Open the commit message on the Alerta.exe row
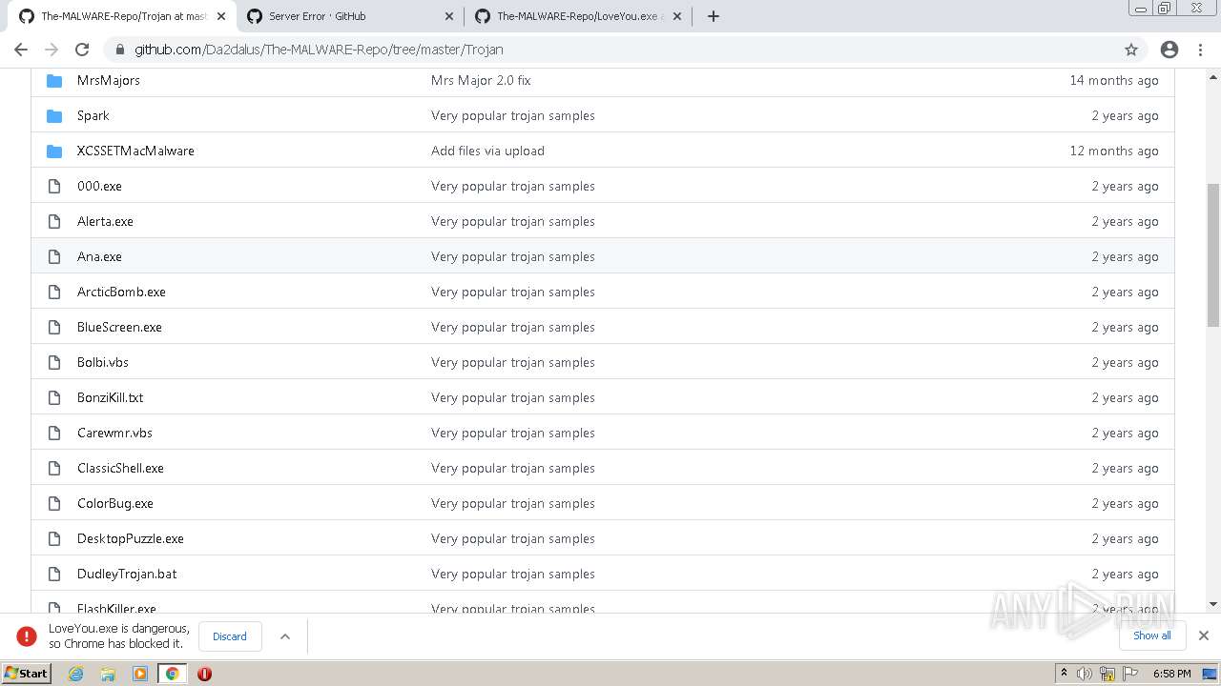Viewport: 1221px width, 686px height. (x=513, y=221)
